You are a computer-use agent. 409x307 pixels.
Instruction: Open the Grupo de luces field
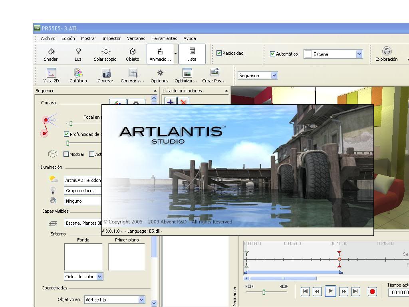pyautogui.click(x=83, y=191)
